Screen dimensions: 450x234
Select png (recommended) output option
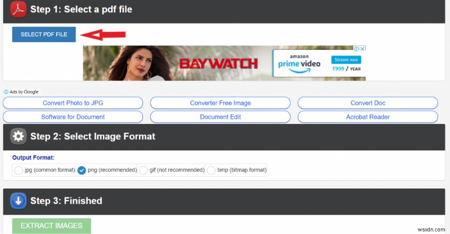pyautogui.click(x=82, y=170)
